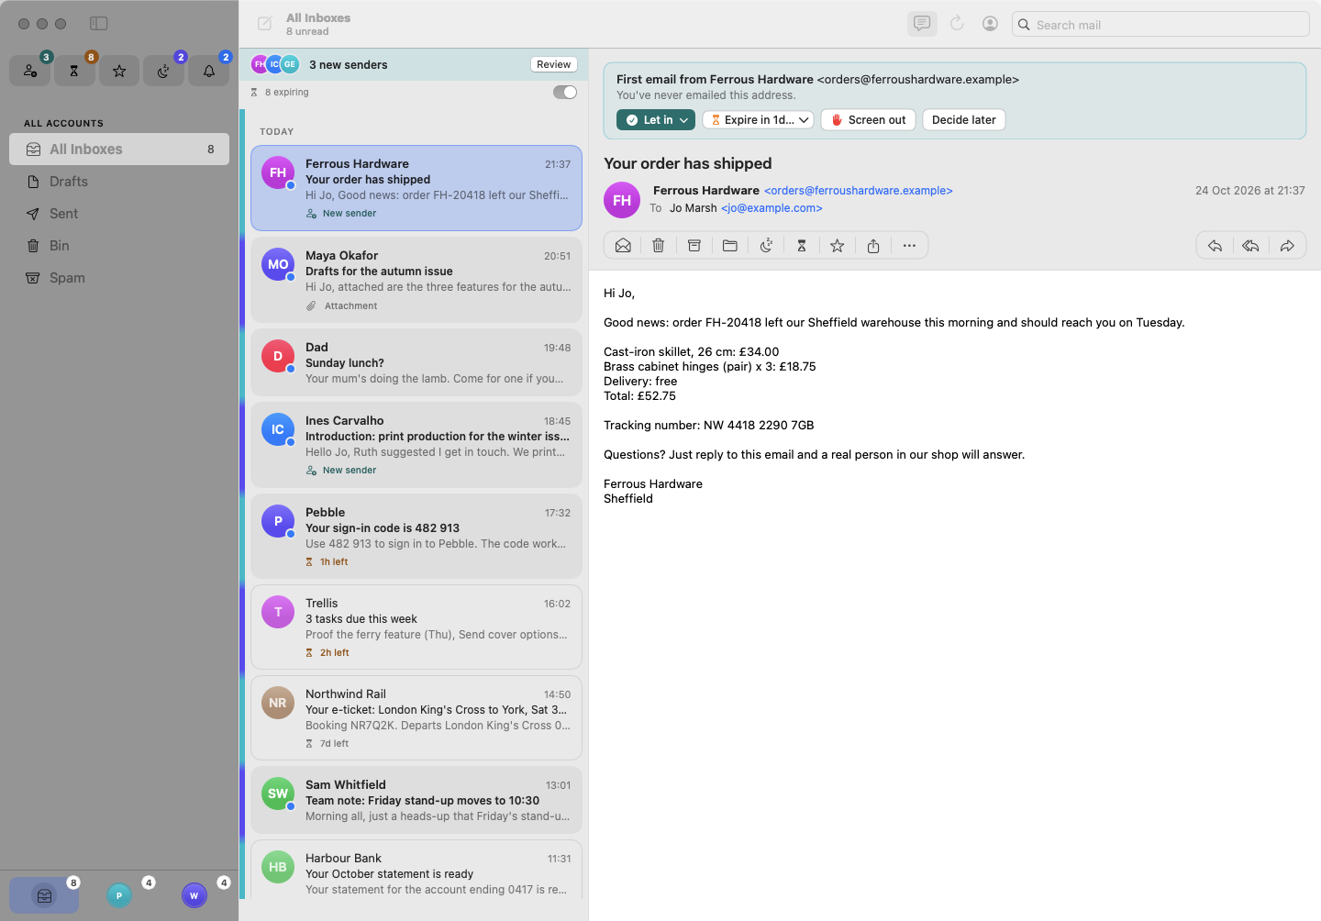The image size is (1321, 921).
Task: Archive the email with the archive box icon
Action: coord(694,245)
